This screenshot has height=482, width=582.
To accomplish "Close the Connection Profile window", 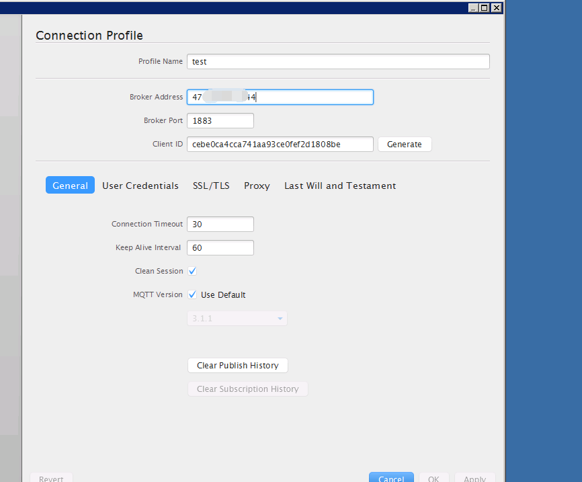I will coord(496,8).
